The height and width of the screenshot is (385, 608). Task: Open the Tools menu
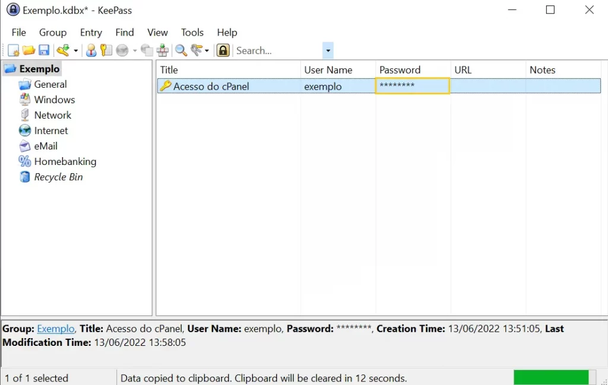pos(192,33)
